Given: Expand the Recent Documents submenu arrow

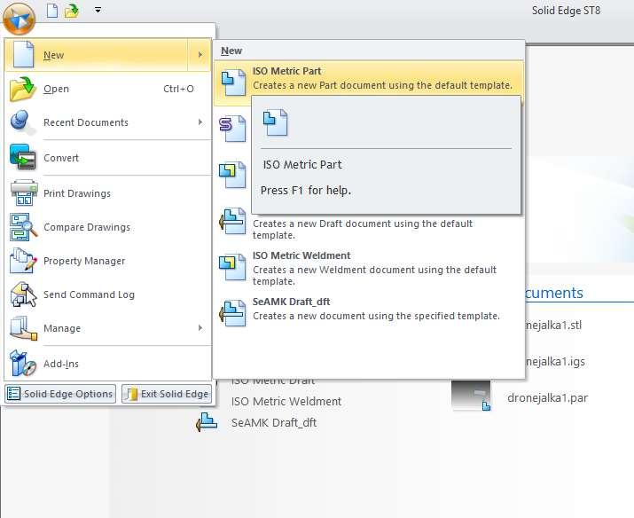Looking at the screenshot, I should pos(200,122).
